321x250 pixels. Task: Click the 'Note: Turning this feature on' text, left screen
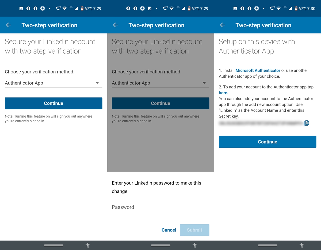(x=48, y=119)
